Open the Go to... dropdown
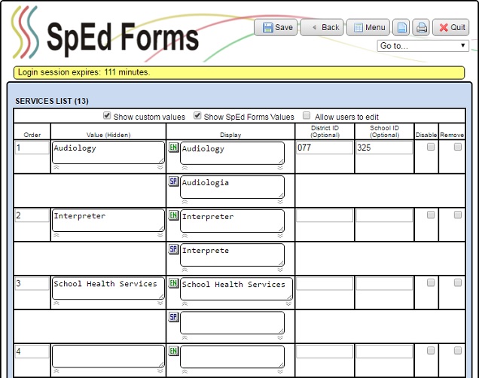The image size is (479, 378). tap(423, 46)
